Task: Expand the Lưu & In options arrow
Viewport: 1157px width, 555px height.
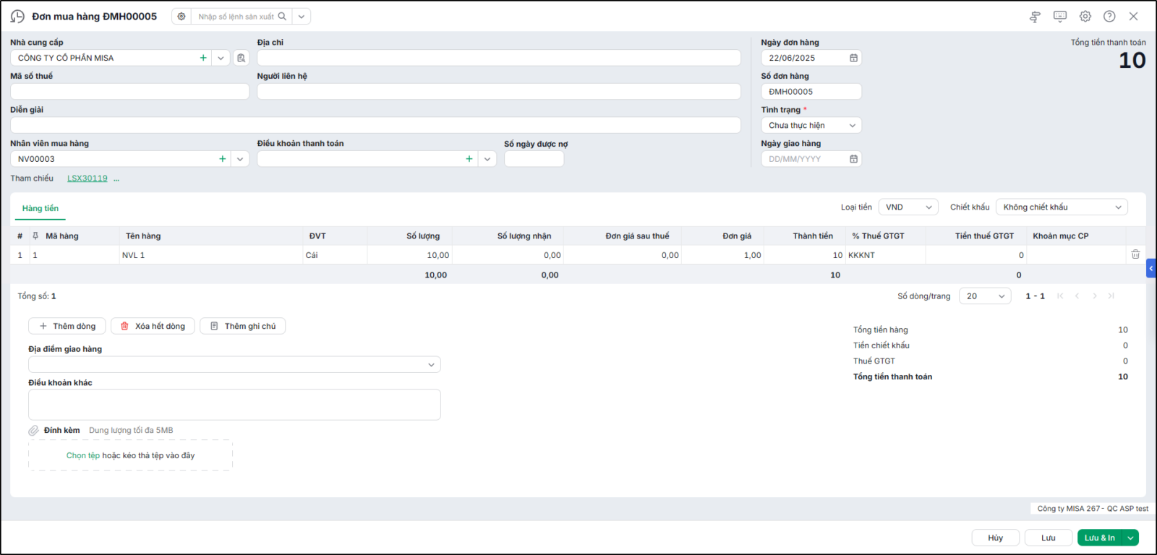Action: [1130, 538]
